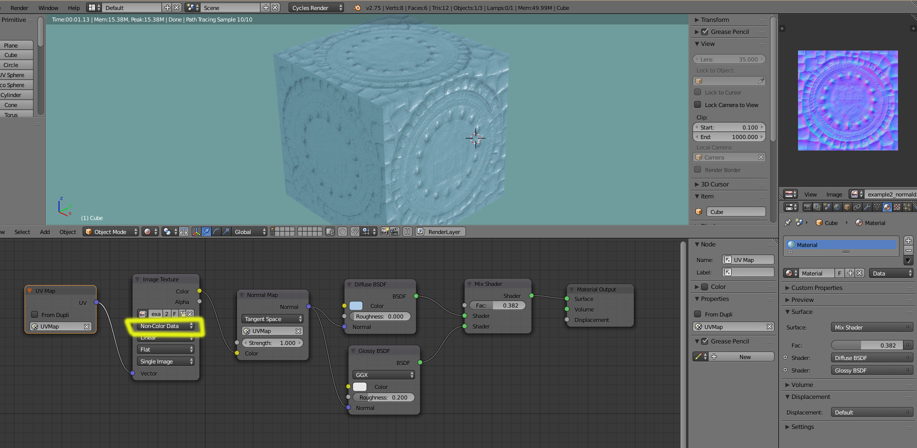Open the Non-Color Data dropdown

click(165, 326)
